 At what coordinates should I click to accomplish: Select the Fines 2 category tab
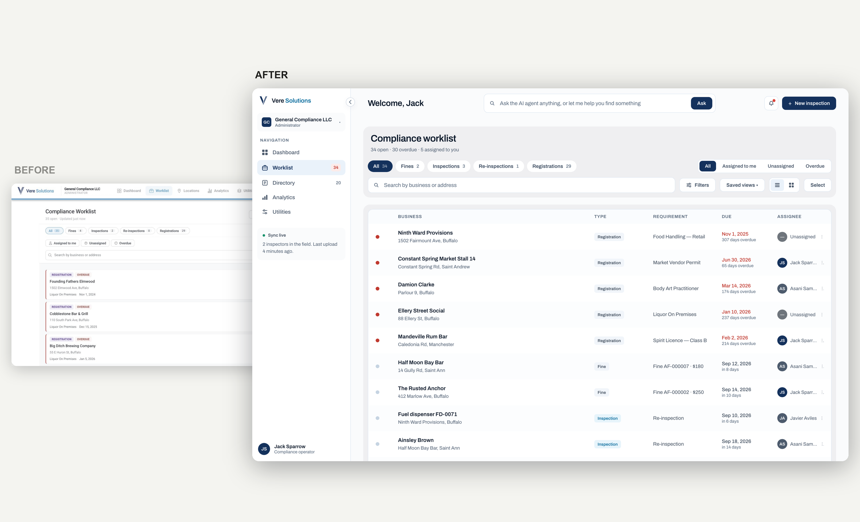(410, 166)
